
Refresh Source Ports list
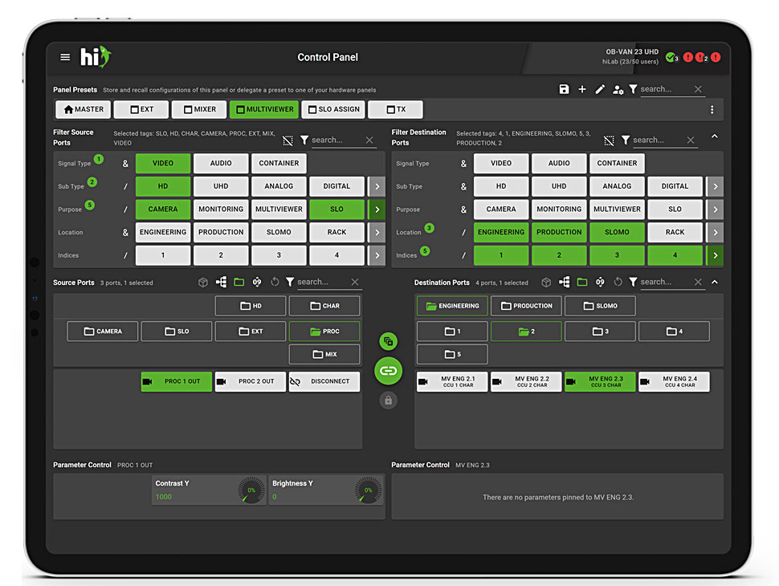point(275,282)
